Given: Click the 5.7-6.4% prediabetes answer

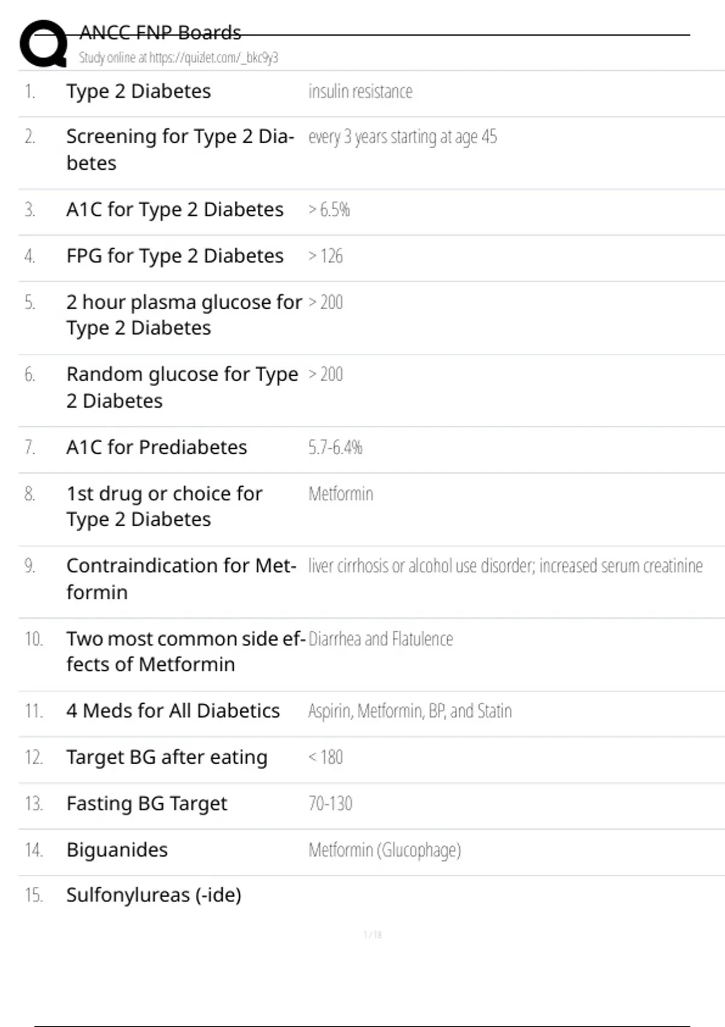Looking at the screenshot, I should [335, 448].
